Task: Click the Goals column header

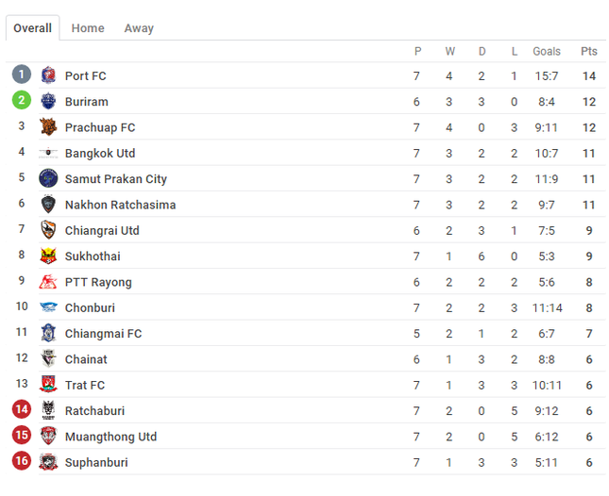Action: point(547,51)
